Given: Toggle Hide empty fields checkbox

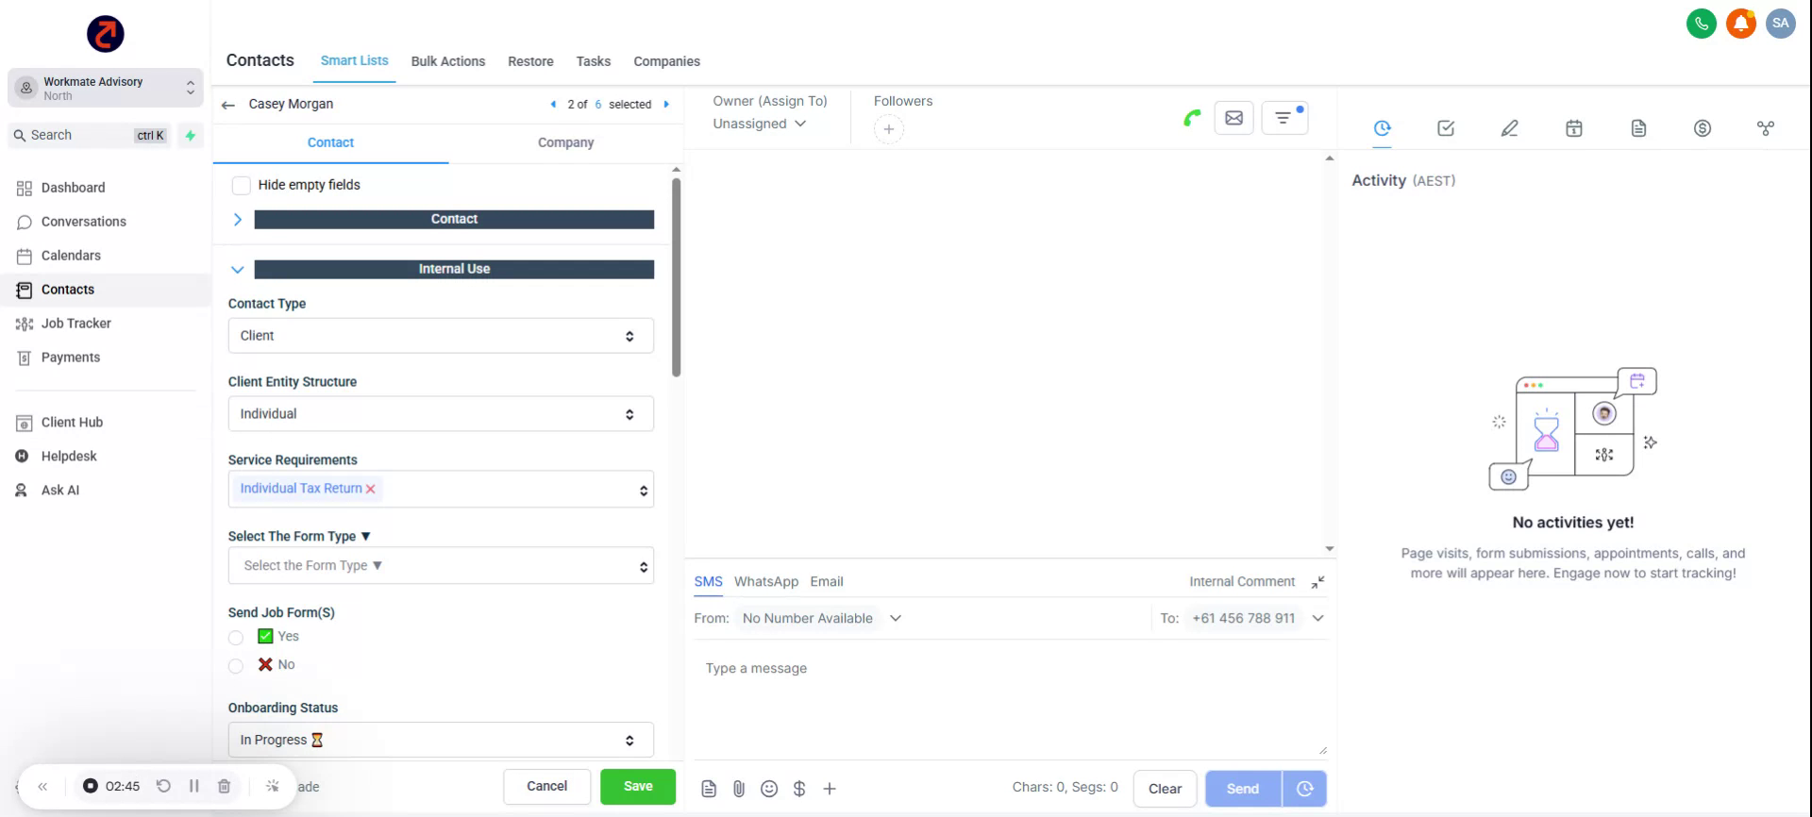Looking at the screenshot, I should click(241, 185).
